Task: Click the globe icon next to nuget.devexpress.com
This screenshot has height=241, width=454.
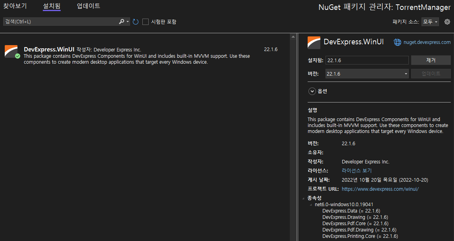Action: tap(397, 42)
